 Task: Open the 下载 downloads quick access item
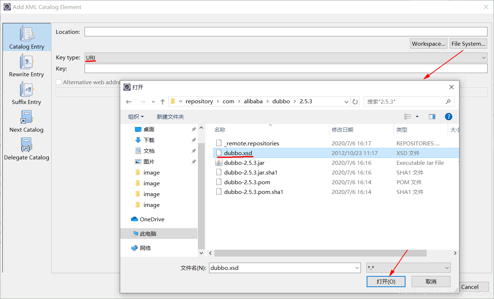click(x=149, y=140)
